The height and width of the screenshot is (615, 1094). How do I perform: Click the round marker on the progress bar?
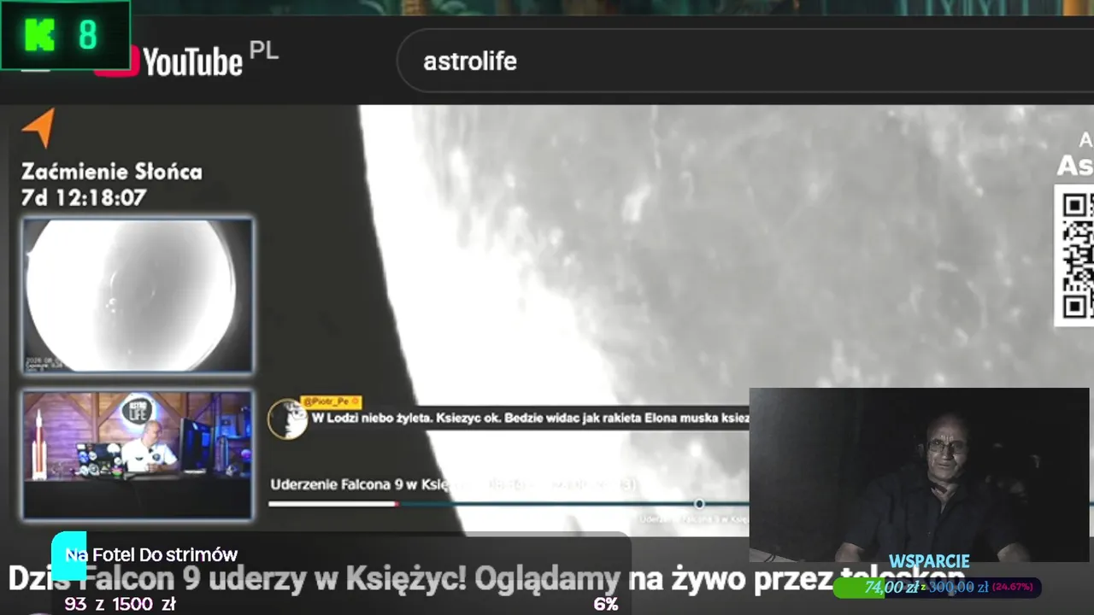tap(698, 504)
